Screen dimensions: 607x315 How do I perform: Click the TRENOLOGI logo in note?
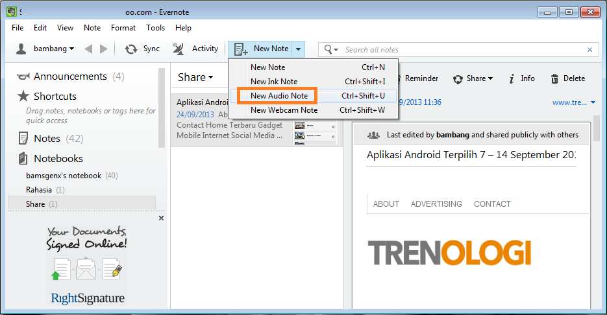[x=449, y=252]
